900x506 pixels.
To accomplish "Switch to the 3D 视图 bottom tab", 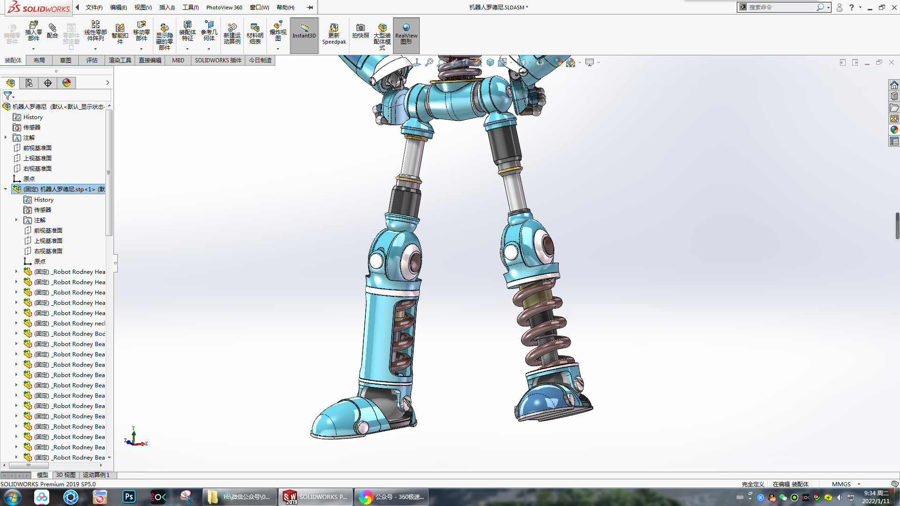I will tap(66, 475).
